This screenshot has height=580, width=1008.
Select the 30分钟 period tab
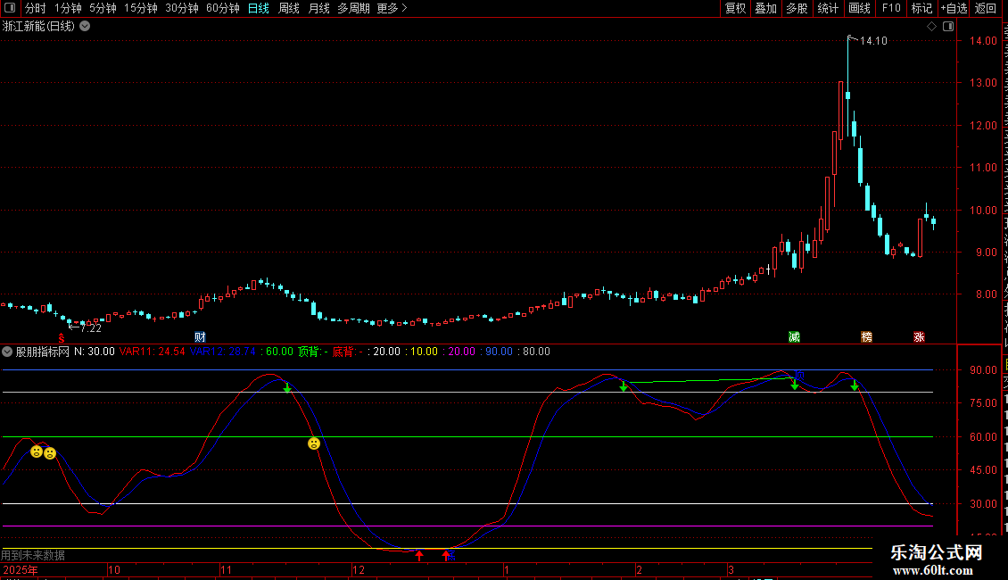pyautogui.click(x=181, y=8)
